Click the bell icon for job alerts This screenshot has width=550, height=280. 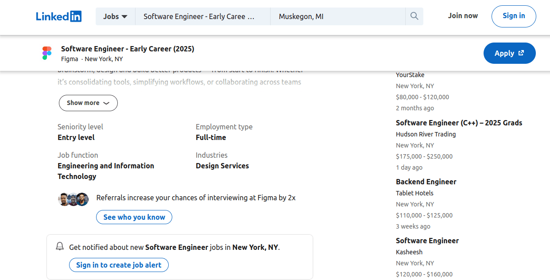coord(60,246)
